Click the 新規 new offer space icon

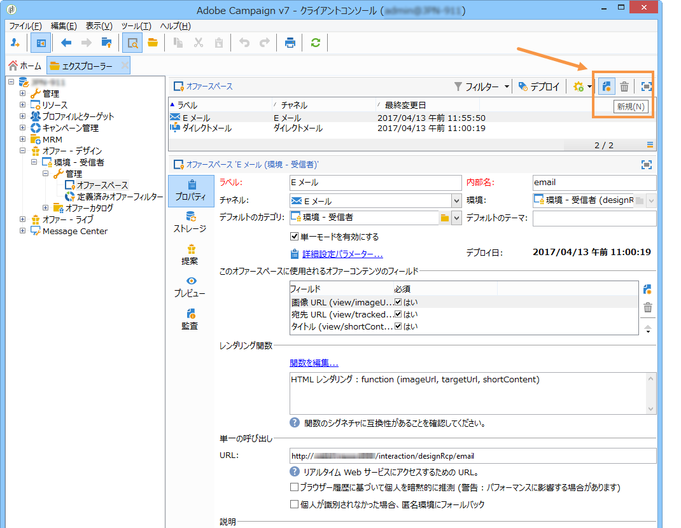[607, 87]
